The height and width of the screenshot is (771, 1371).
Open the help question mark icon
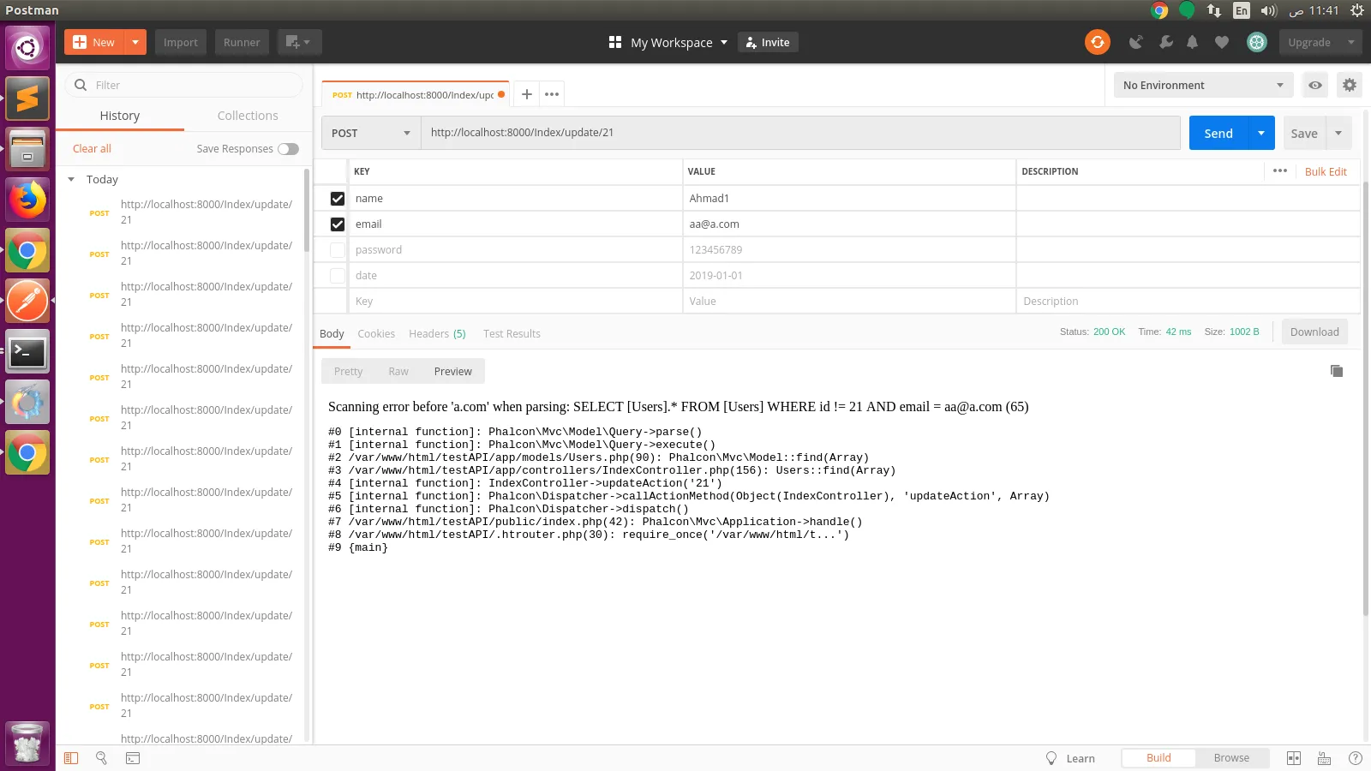click(1356, 758)
